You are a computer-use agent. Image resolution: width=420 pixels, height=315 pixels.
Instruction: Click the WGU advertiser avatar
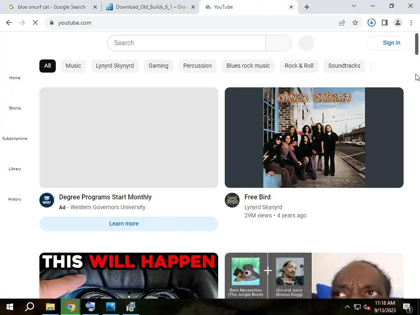(47, 200)
